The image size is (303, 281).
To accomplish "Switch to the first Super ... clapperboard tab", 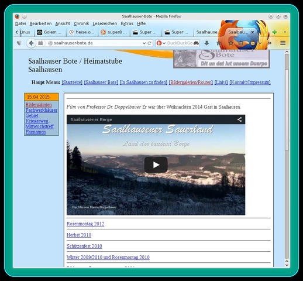I will click(146, 32).
